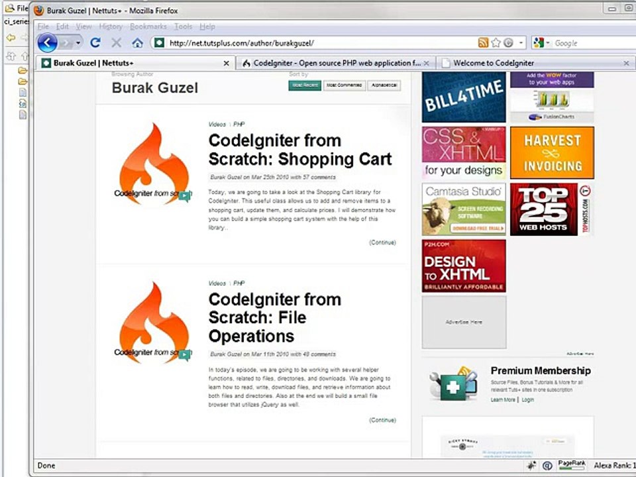Image resolution: width=636 pixels, height=477 pixels.
Task: Click the URL address field
Action: [x=321, y=43]
